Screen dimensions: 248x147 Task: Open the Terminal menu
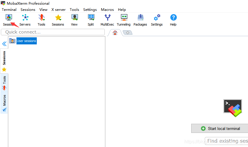(x=9, y=10)
